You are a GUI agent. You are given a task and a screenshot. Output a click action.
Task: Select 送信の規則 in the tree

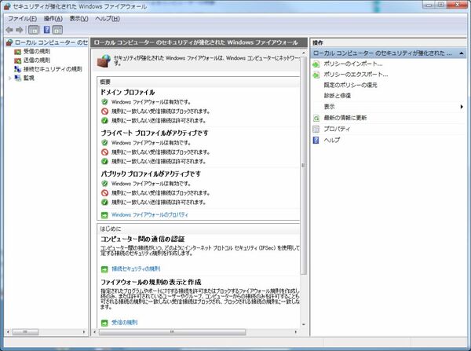coord(37,60)
